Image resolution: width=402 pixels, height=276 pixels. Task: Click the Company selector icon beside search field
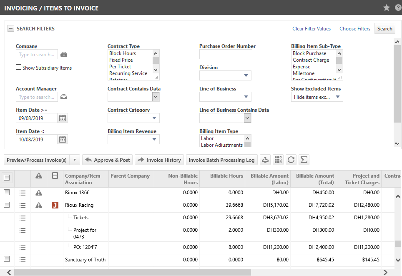(64, 55)
